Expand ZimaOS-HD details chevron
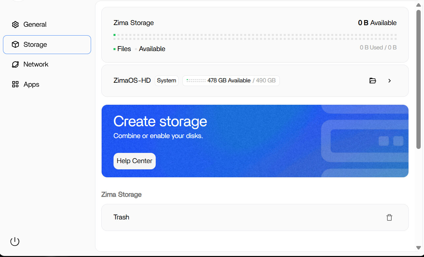Viewport: 424px width, 257px height. coord(390,81)
